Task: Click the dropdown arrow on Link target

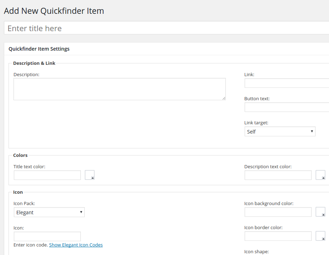Action: (312, 132)
